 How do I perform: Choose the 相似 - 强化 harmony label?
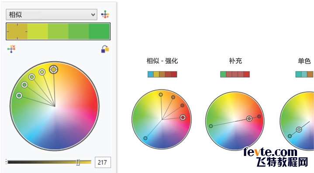pyautogui.click(x=162, y=61)
